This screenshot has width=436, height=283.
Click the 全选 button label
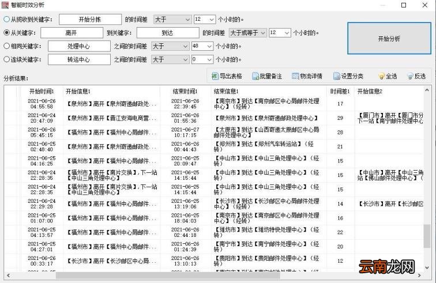(391, 76)
